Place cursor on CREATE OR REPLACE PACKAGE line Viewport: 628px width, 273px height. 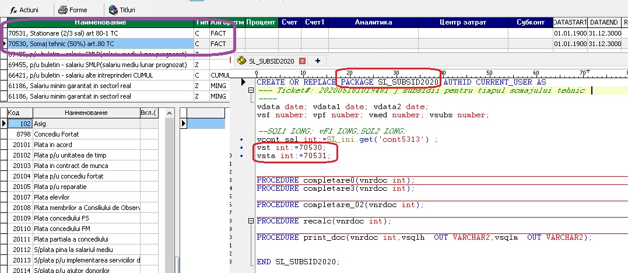[x=401, y=82]
